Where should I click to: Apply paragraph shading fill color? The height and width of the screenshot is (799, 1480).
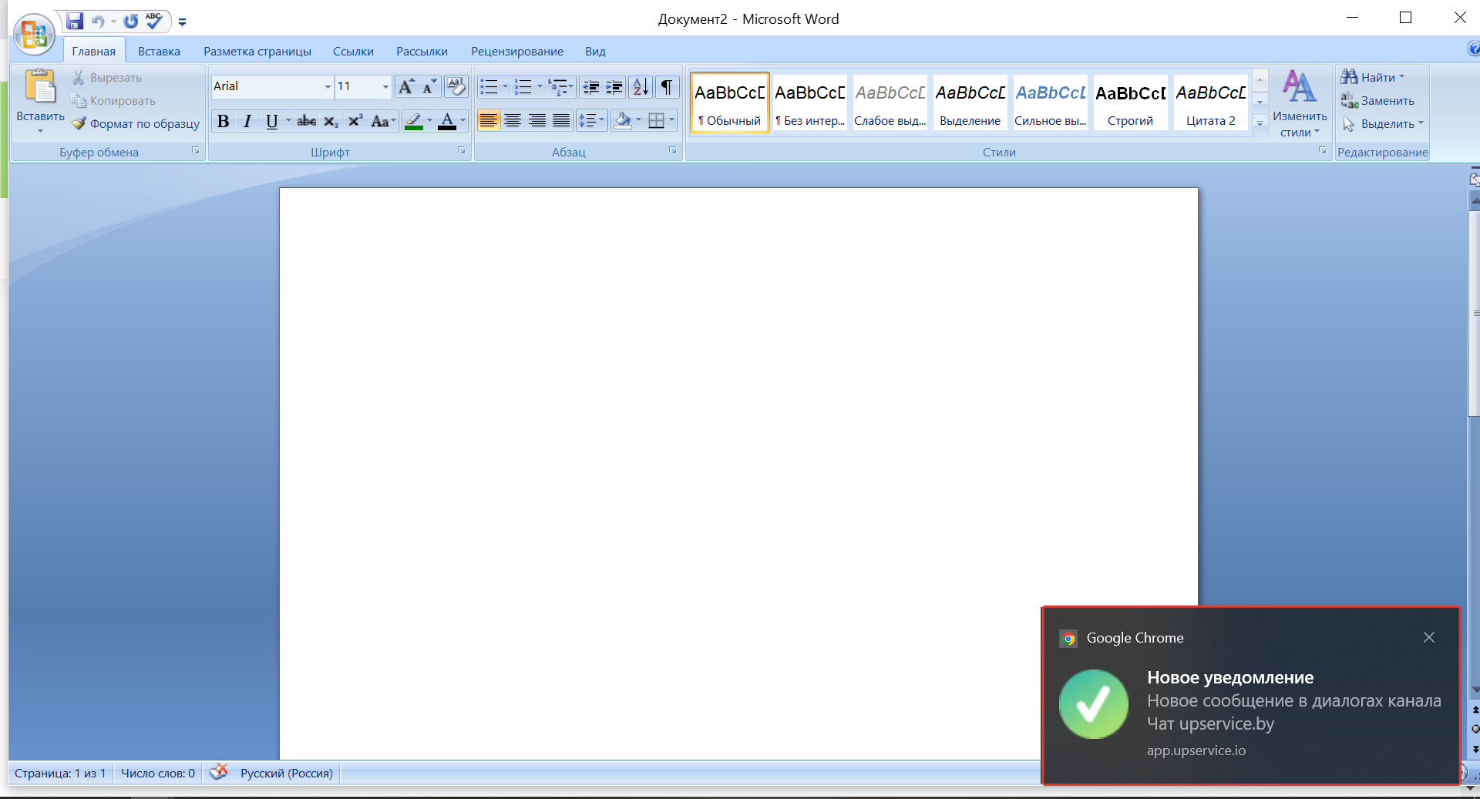[x=623, y=121]
